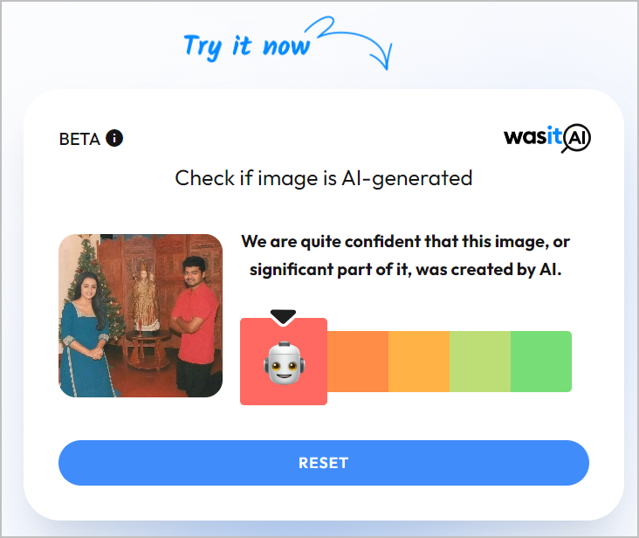Click the RESET button

324,463
